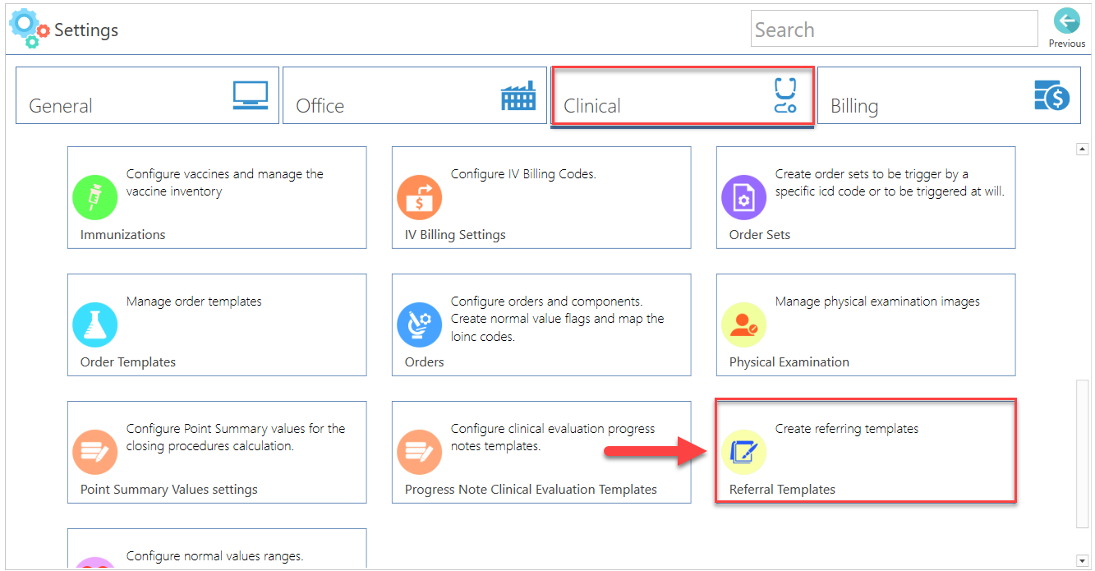The height and width of the screenshot is (571, 1095).
Task: Open Point Summary Values settings label
Action: point(169,490)
